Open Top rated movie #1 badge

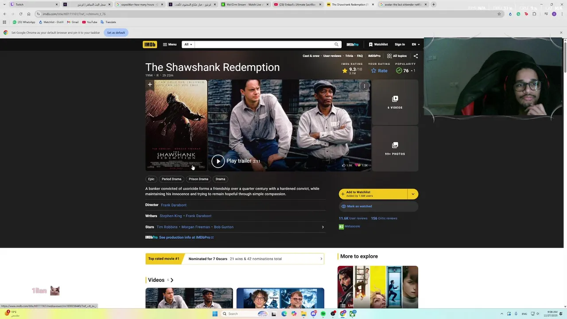point(164,259)
